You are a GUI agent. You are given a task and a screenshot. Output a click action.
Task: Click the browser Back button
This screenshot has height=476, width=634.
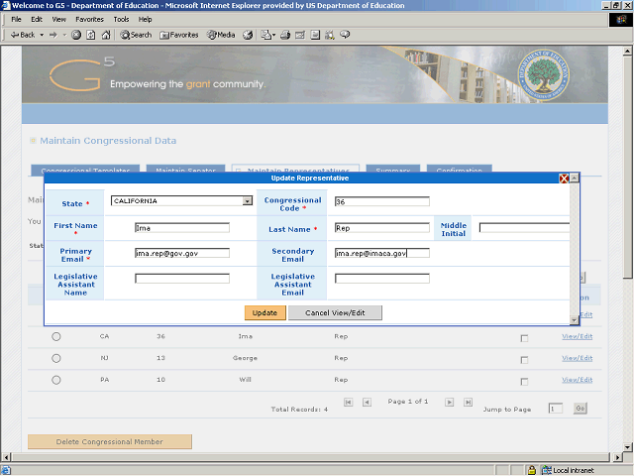coord(22,35)
